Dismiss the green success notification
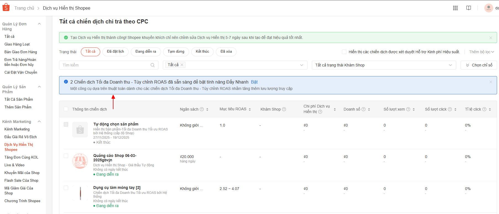This screenshot has height=214, width=499. pos(491,38)
